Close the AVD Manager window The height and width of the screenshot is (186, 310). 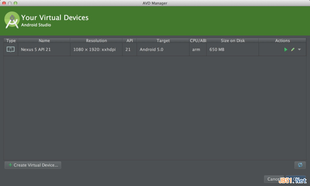(4, 3)
